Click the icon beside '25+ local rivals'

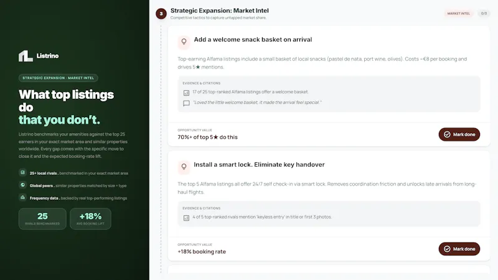pos(22,173)
